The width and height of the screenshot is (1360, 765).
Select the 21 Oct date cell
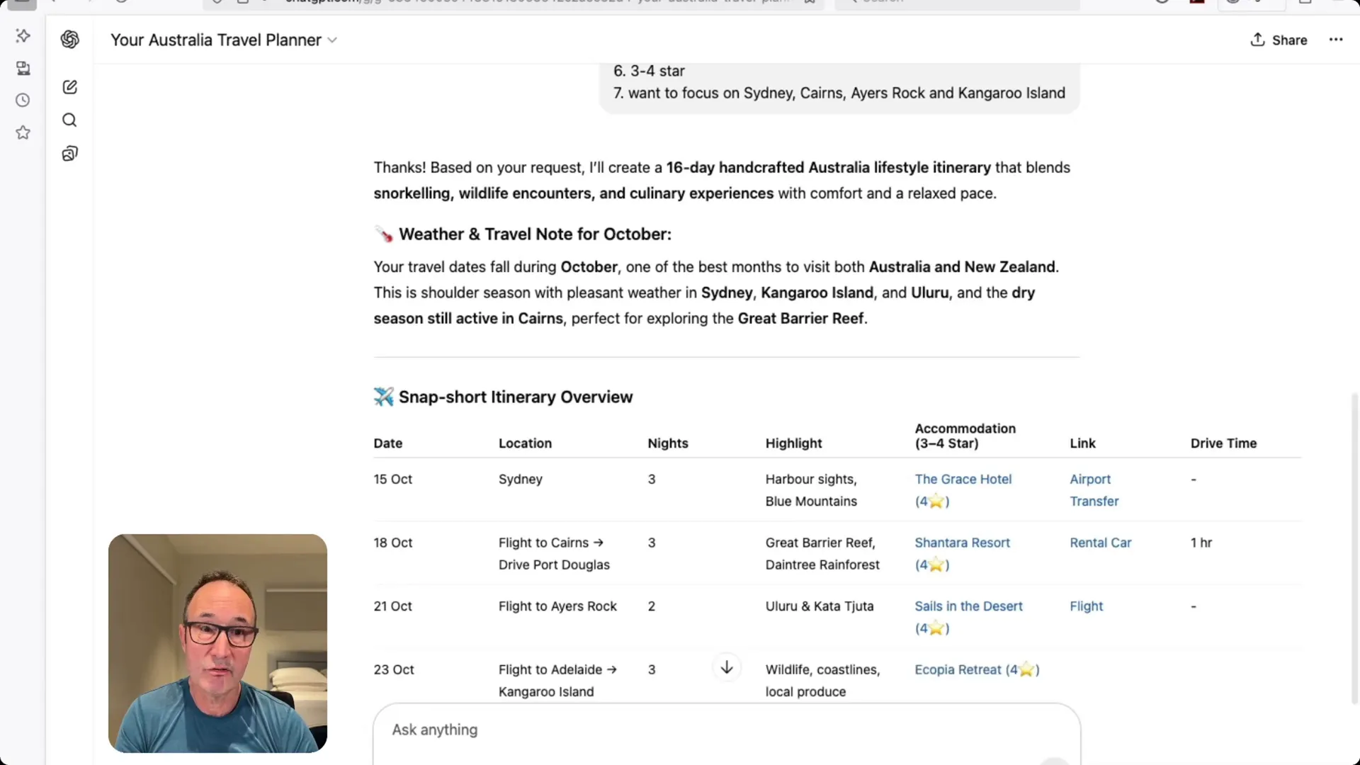[392, 606]
